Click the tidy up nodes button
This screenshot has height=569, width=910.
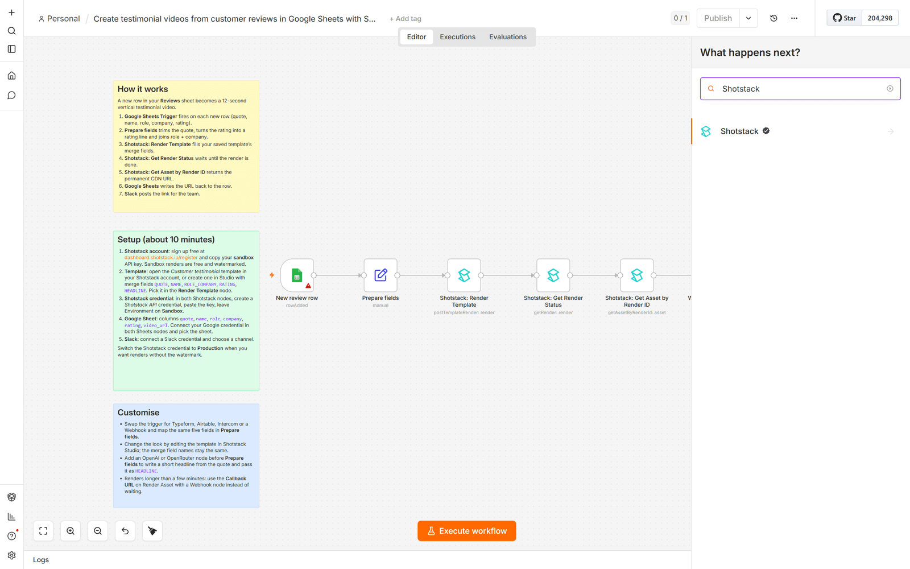(x=152, y=531)
